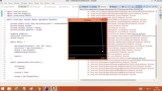Screen dimensions: 162x91
Task: Click the shield icon in Defender title bar
Action: (70, 20)
